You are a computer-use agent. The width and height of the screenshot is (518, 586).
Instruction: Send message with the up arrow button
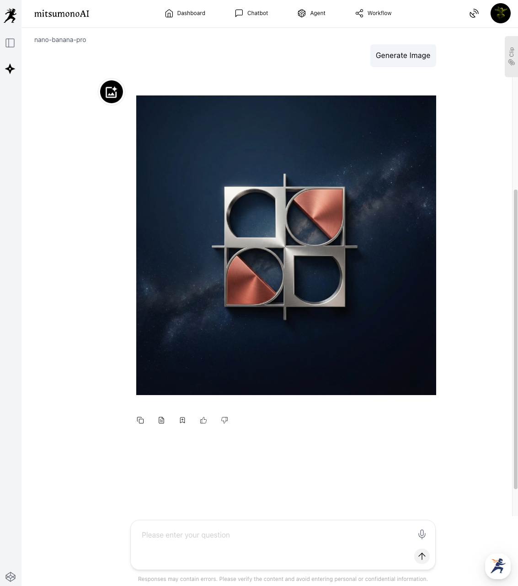(x=422, y=556)
